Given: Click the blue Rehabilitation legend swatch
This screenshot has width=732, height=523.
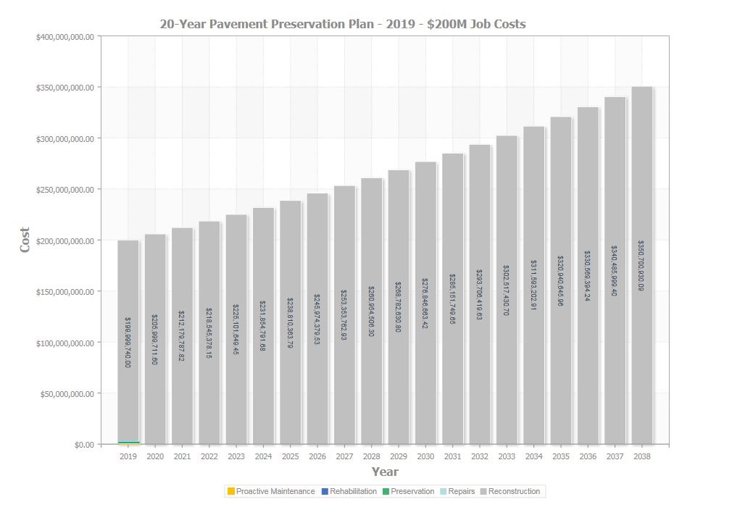Looking at the screenshot, I should pyautogui.click(x=325, y=491).
